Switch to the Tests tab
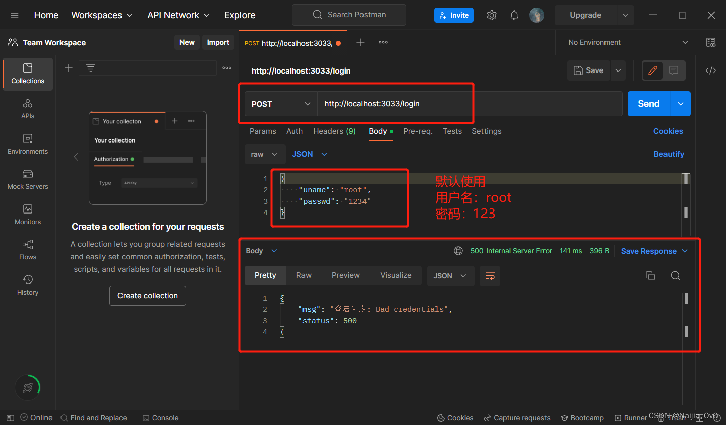Image resolution: width=726 pixels, height=425 pixels. coord(452,131)
